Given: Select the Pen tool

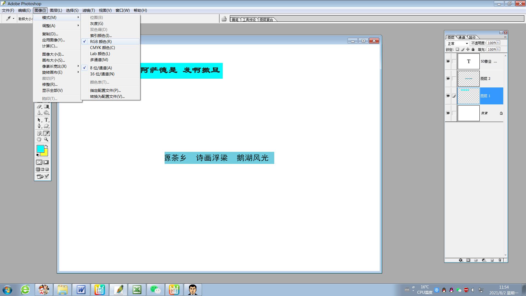Looking at the screenshot, I should pyautogui.click(x=39, y=126).
